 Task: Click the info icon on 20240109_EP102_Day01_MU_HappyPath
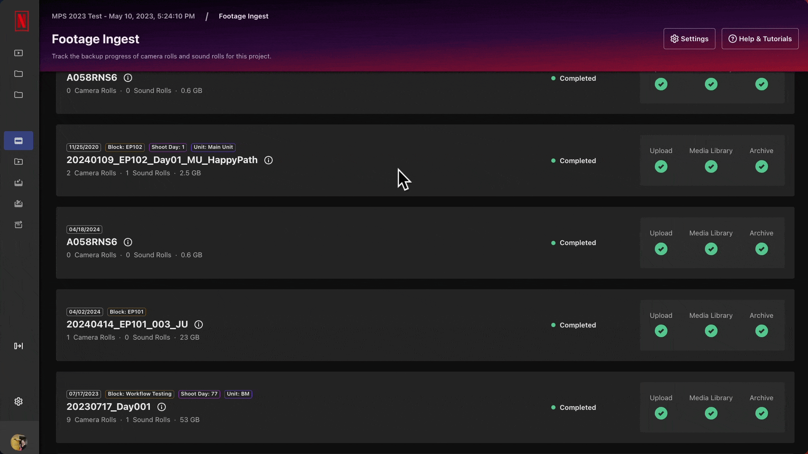[x=268, y=160]
